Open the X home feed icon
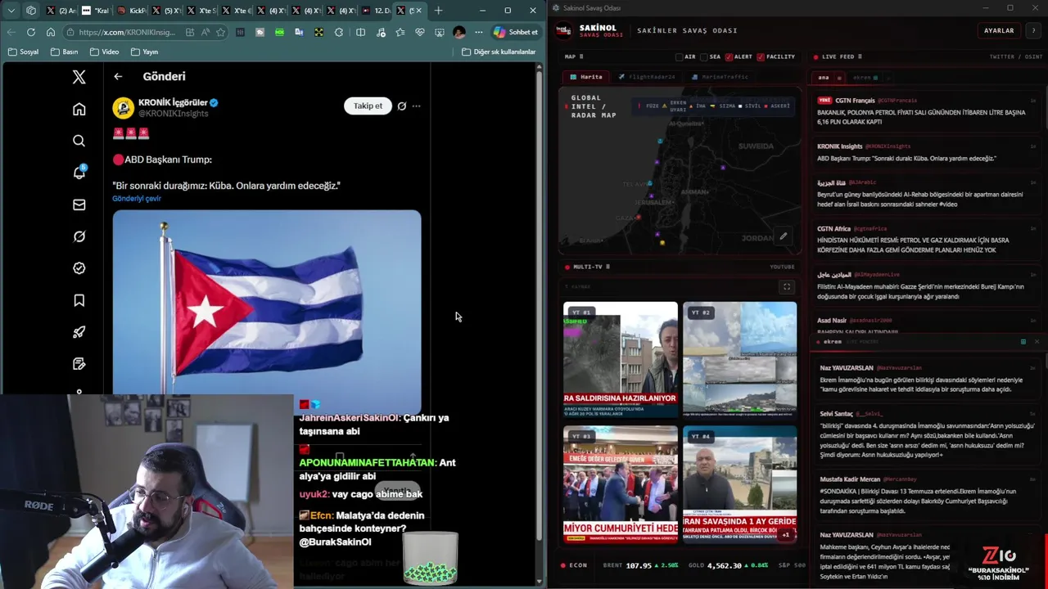The width and height of the screenshot is (1048, 589). 79,109
